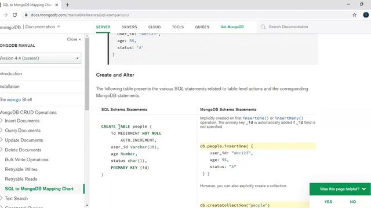Click the sidebar scrollbar down arrow

[87, 206]
